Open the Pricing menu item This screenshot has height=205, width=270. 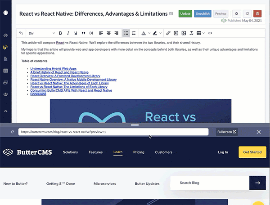click(x=139, y=152)
